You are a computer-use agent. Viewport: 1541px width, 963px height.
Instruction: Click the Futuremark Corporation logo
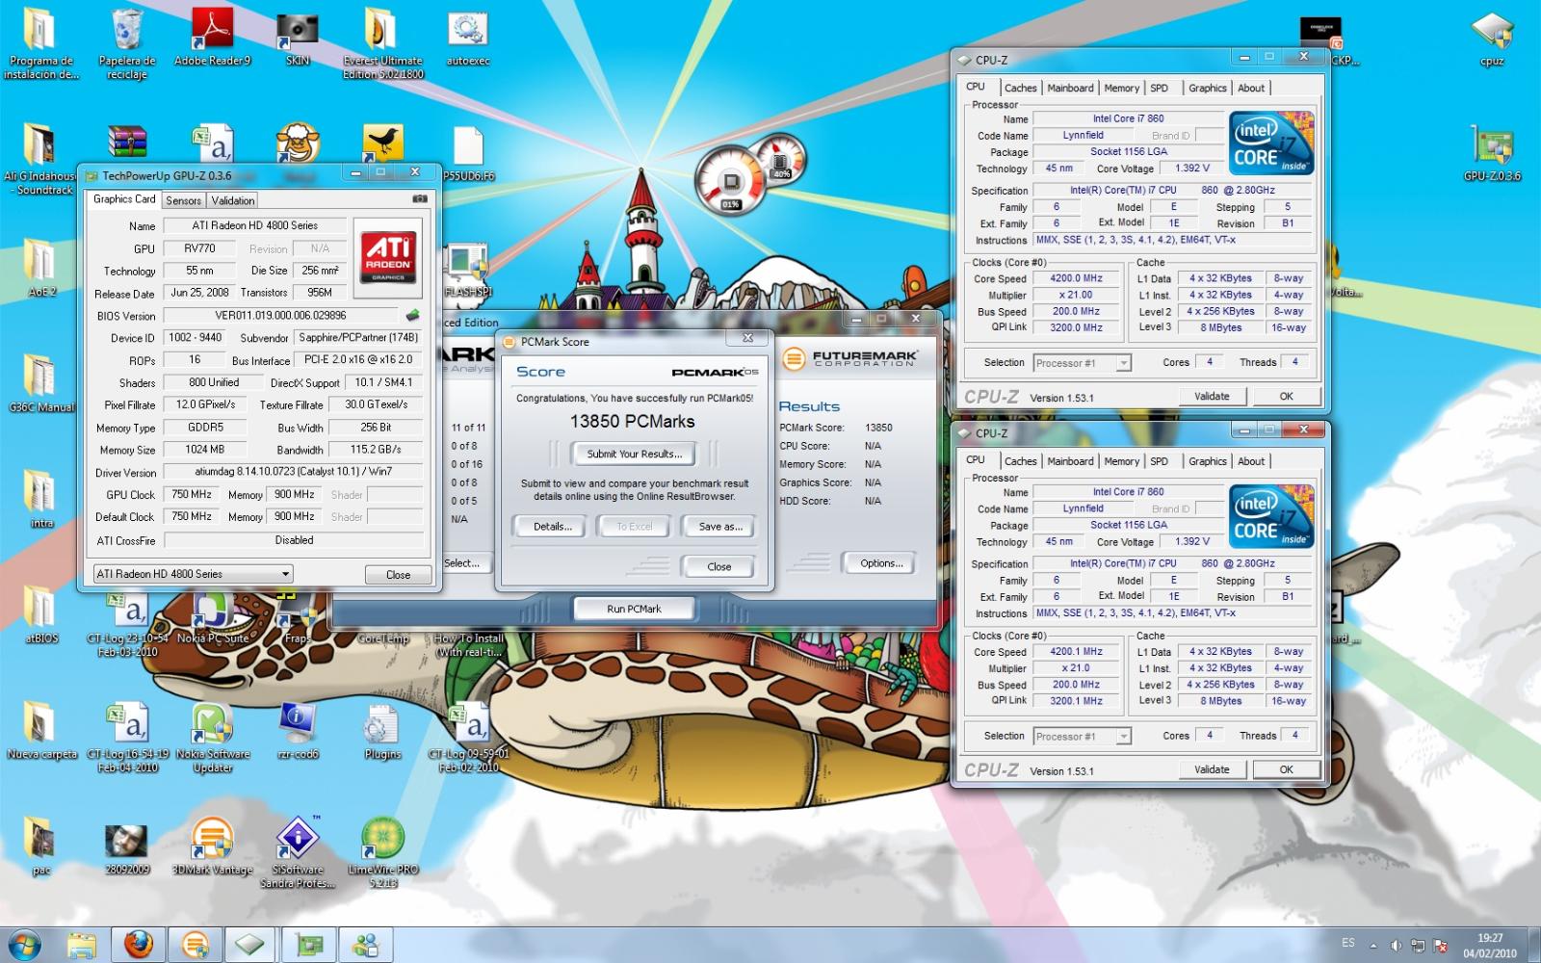850,359
